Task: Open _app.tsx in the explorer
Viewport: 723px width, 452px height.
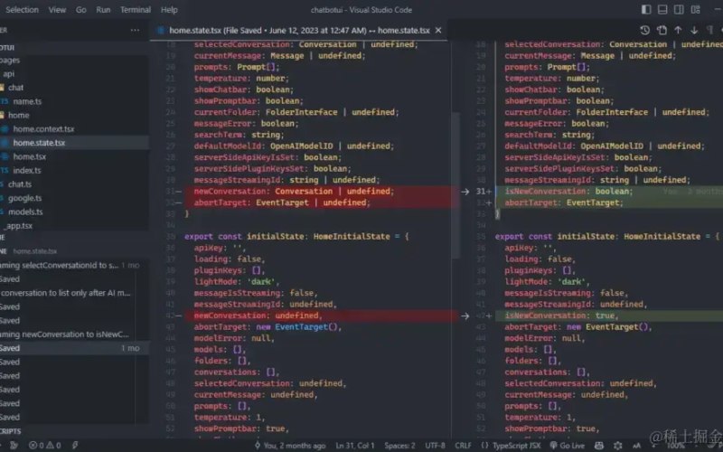Action: [18, 226]
